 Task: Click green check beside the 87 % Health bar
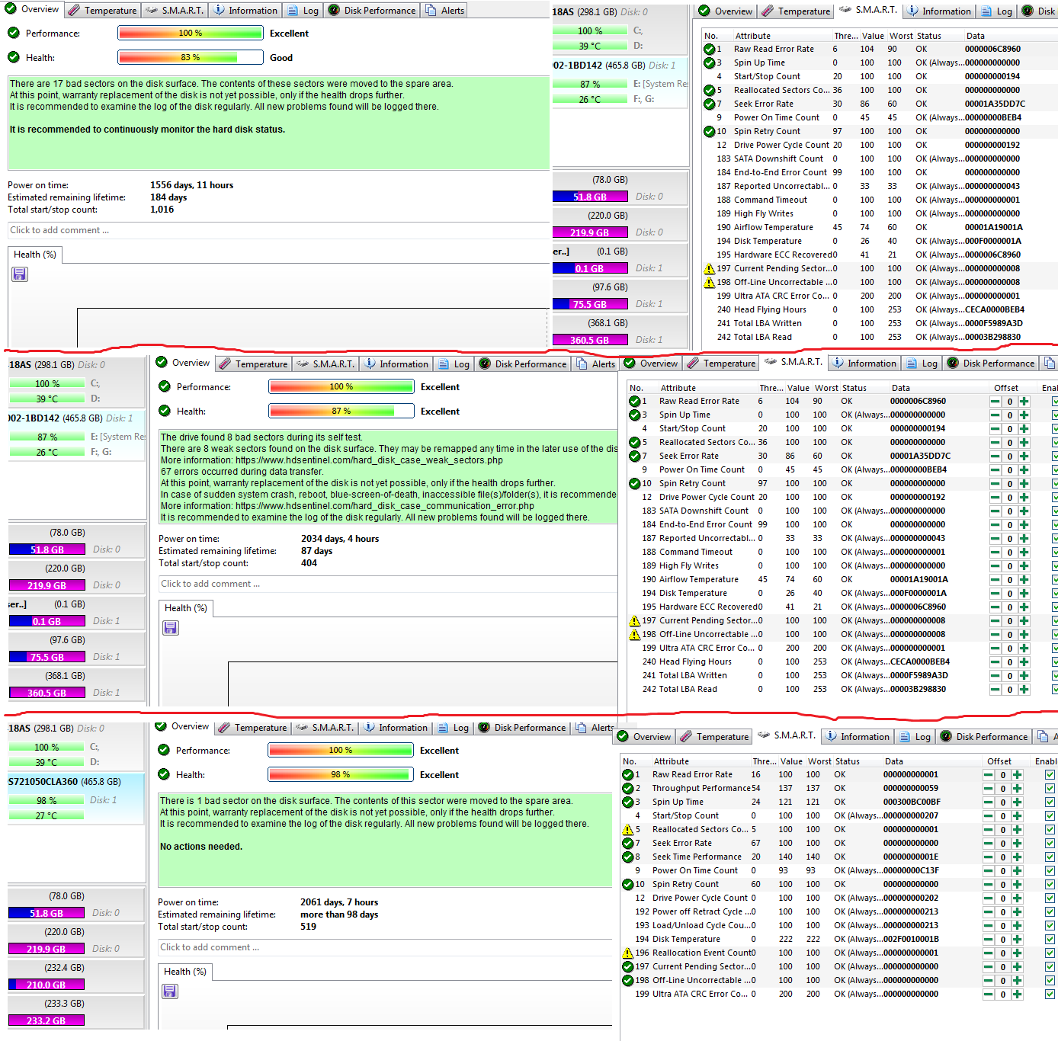coord(165,411)
